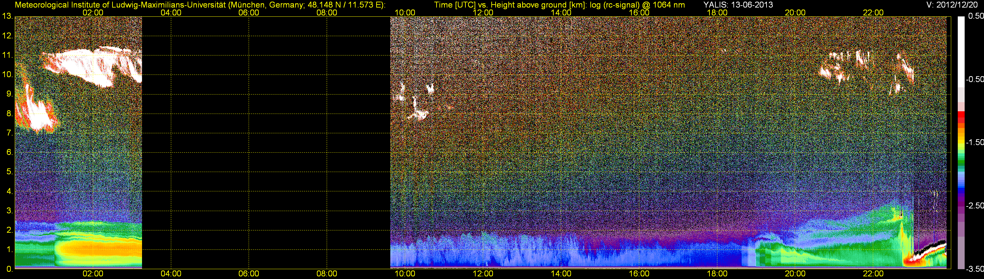
Task: Click the 8 km height axis label
Action: coord(9,113)
